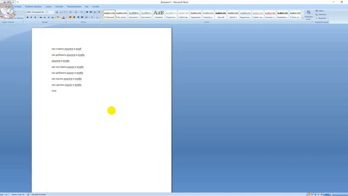Open the font name combo box

pos(35,12)
